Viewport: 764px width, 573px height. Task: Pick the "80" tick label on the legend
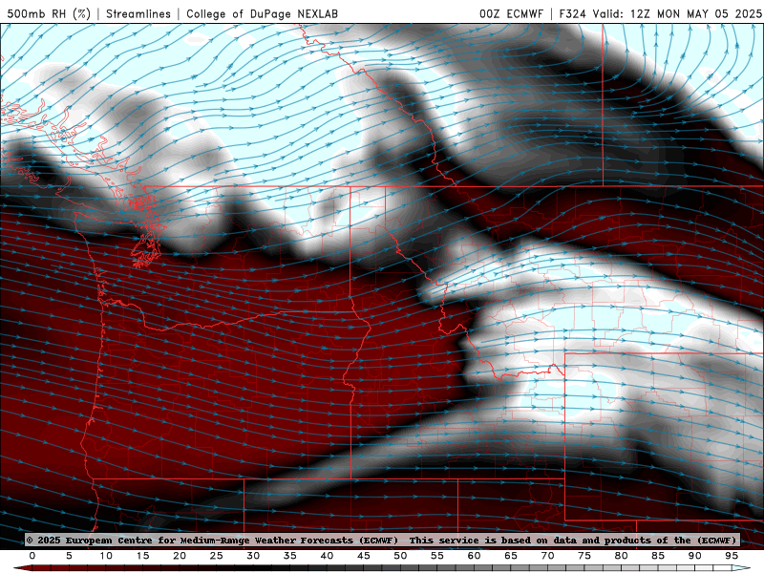coord(621,556)
